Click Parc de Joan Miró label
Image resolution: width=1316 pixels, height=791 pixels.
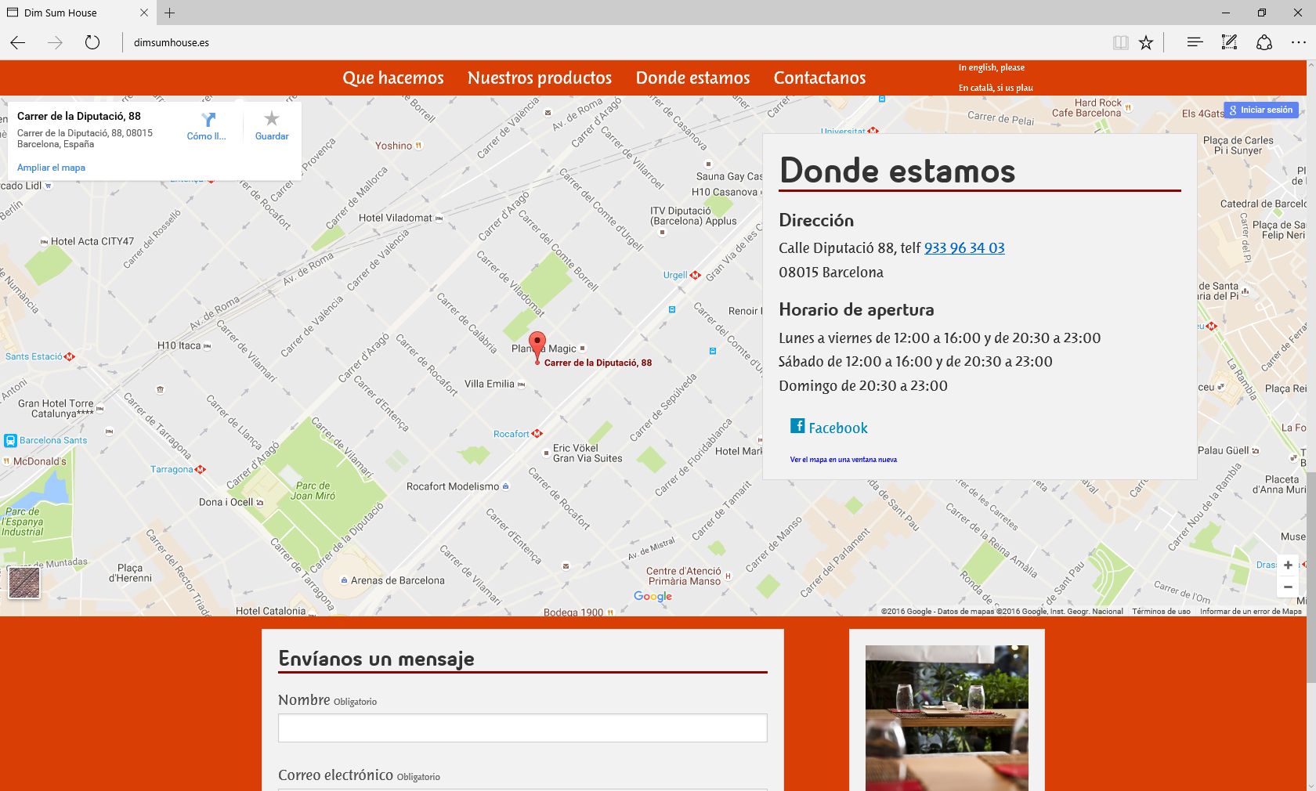(x=313, y=491)
